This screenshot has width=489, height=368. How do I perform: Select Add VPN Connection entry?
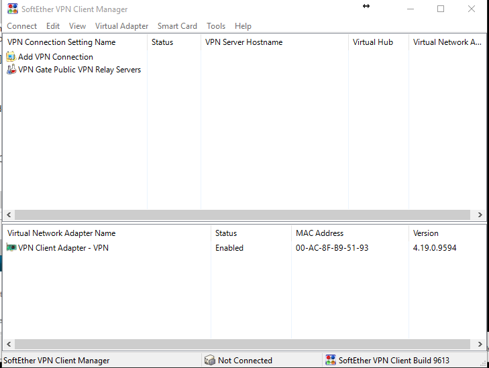coord(56,57)
